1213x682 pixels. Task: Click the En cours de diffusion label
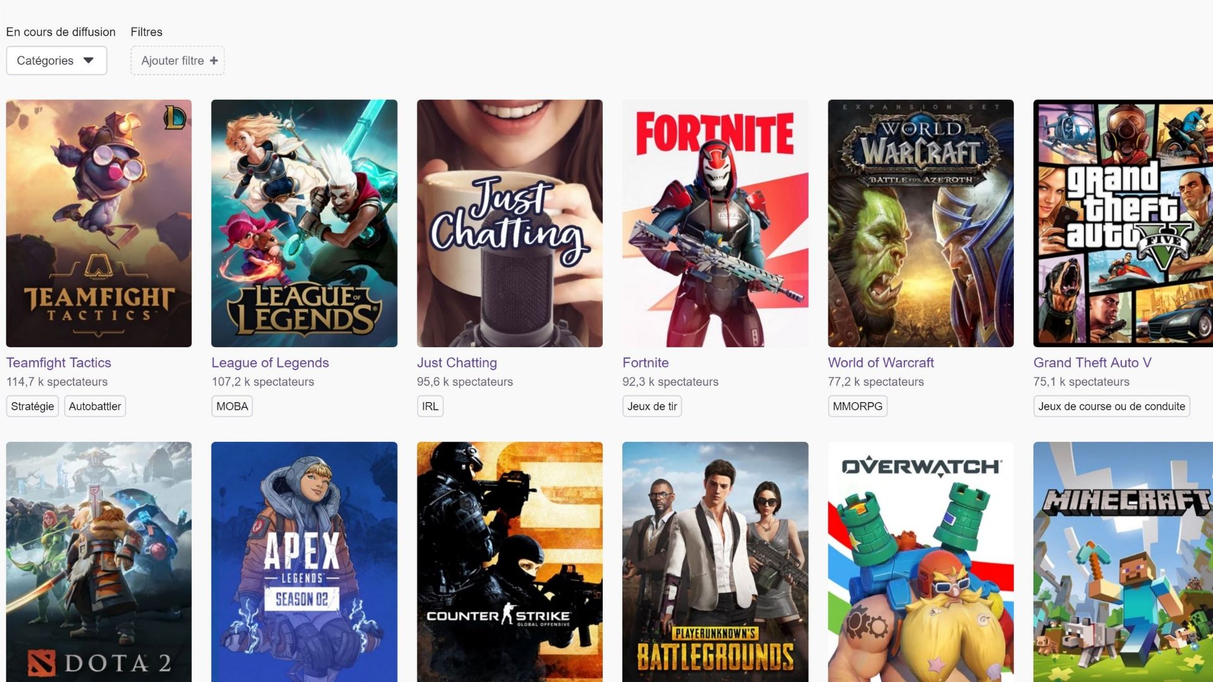(61, 32)
